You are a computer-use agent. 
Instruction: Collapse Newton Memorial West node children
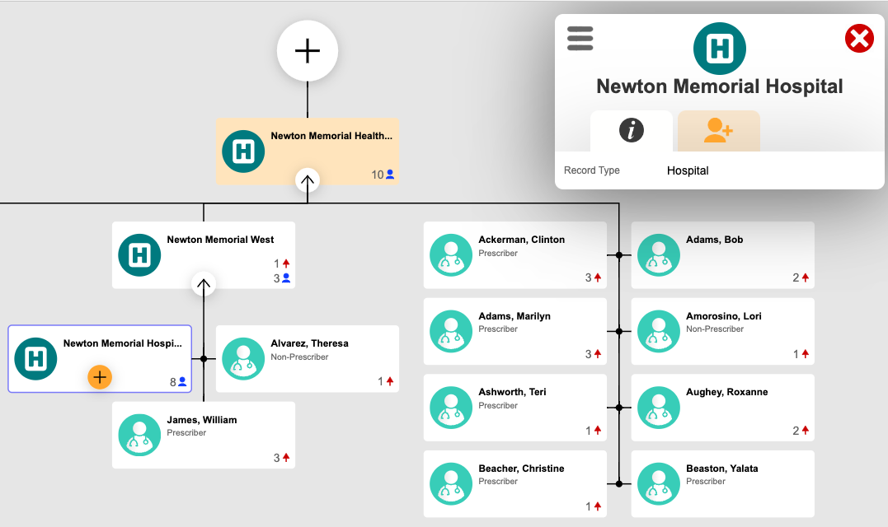point(204,284)
